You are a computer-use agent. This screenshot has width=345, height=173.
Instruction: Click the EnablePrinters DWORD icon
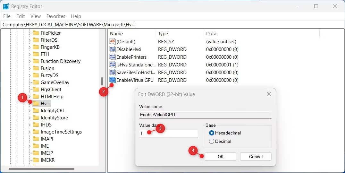coord(113,57)
